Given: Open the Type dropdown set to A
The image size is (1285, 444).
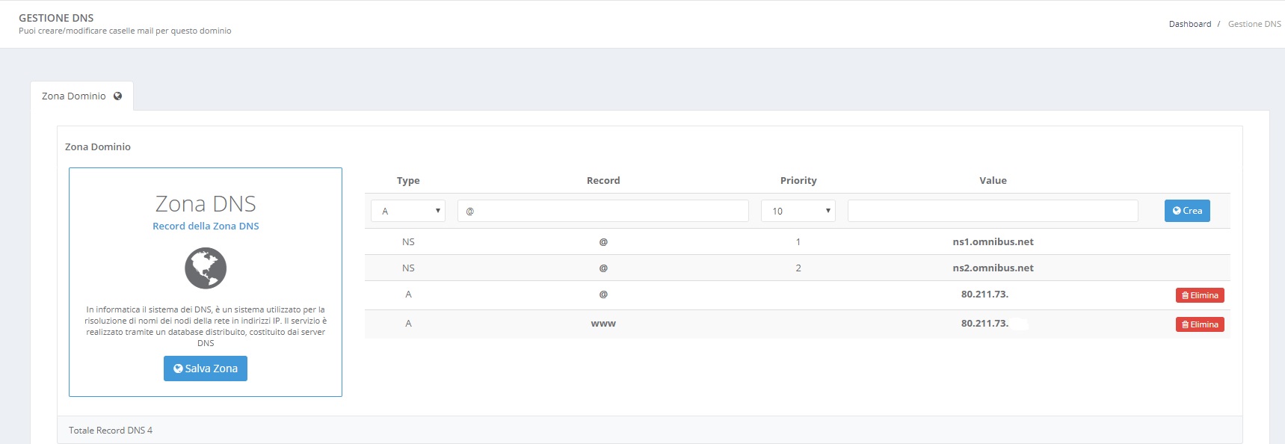Looking at the screenshot, I should click(408, 211).
